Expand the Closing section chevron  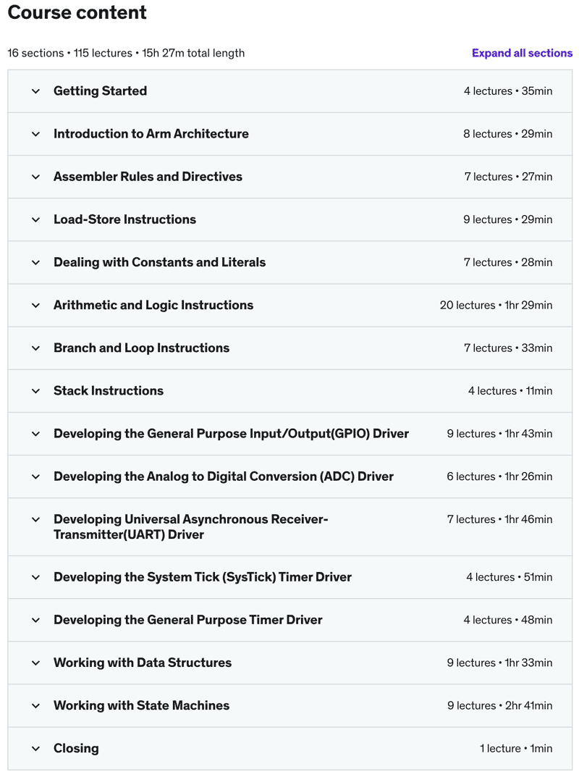click(x=35, y=748)
